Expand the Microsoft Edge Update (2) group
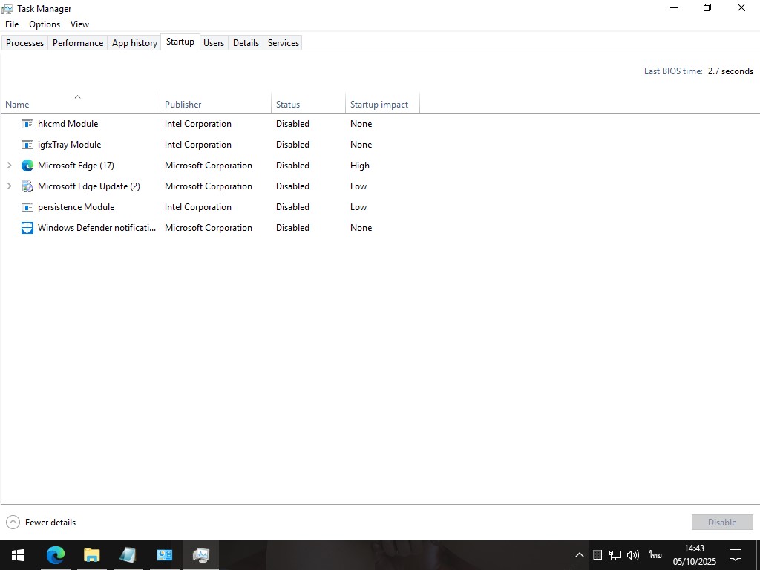 [9, 186]
